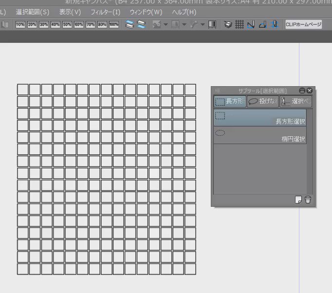This screenshot has width=332, height=293.
Task: Open the 選択範囲(S) menu
Action: tap(33, 12)
